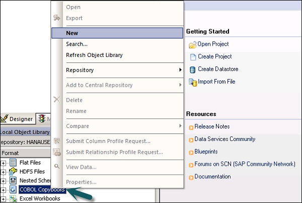Expand the HDFS Files tree node
This screenshot has width=302, height=203.
click(4, 172)
